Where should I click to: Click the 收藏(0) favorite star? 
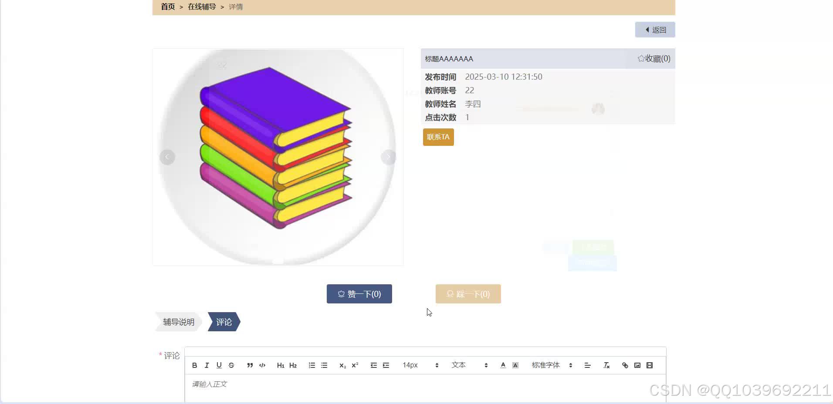(654, 58)
